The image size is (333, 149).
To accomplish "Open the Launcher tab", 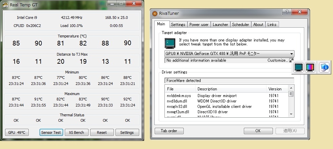I will pyautogui.click(x=221, y=25).
